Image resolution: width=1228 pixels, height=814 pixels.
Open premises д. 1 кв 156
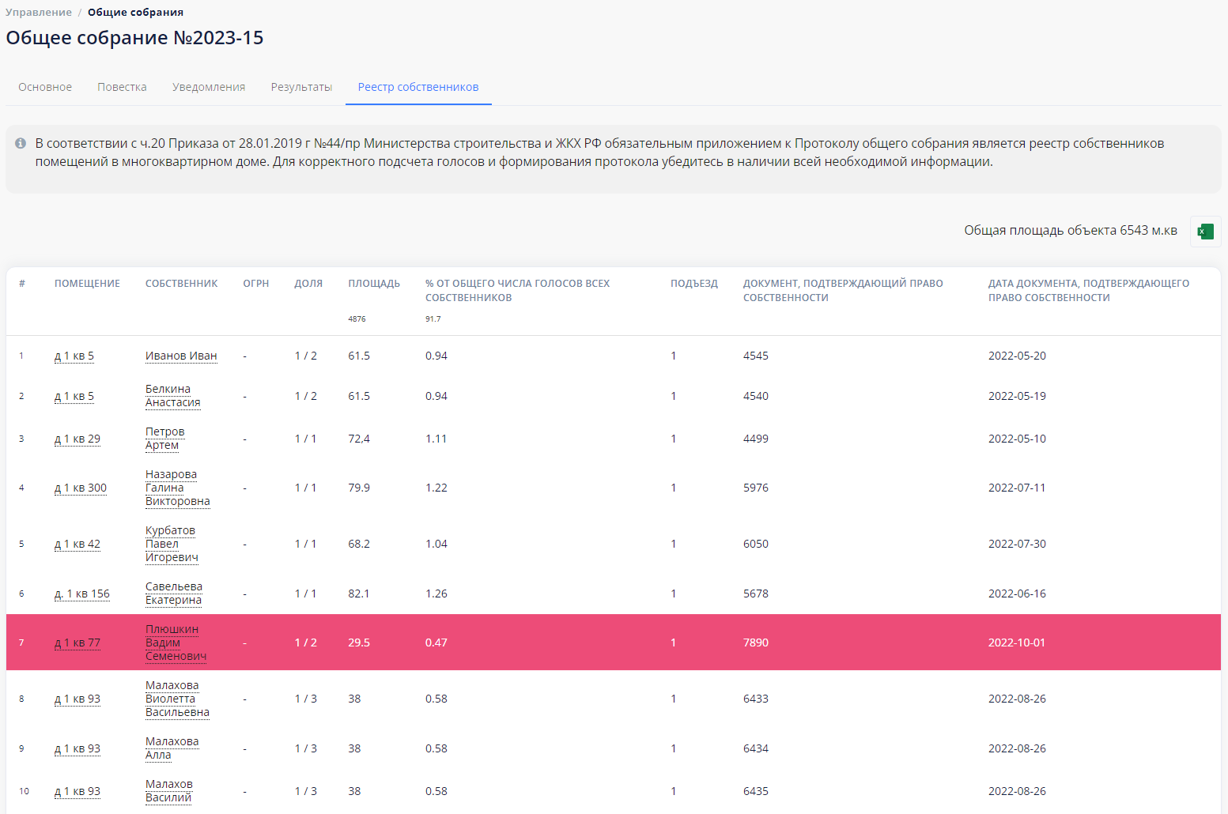coord(82,594)
